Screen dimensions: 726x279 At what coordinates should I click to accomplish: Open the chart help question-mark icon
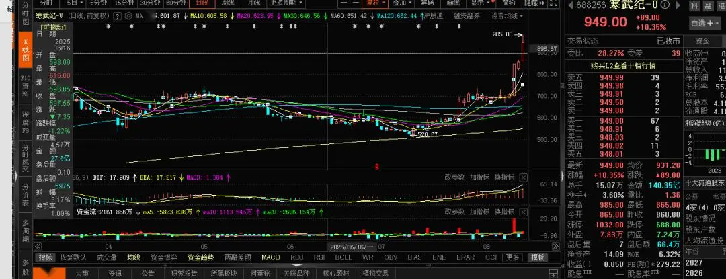(117, 15)
